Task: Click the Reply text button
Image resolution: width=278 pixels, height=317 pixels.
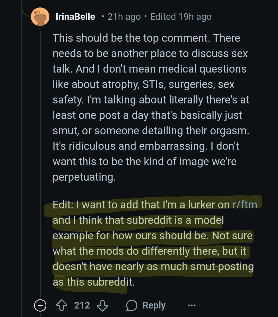Action: [x=154, y=305]
